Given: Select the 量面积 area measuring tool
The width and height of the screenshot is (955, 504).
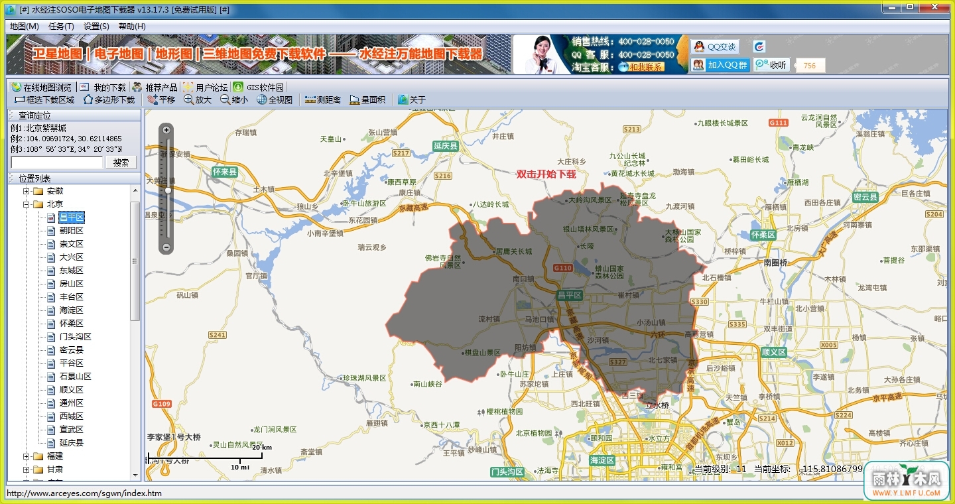Looking at the screenshot, I should coord(367,100).
